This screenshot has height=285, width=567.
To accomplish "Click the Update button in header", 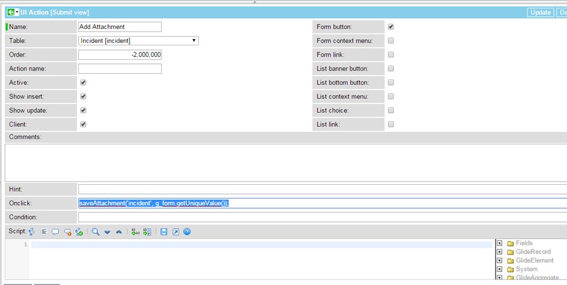I will tap(540, 12).
